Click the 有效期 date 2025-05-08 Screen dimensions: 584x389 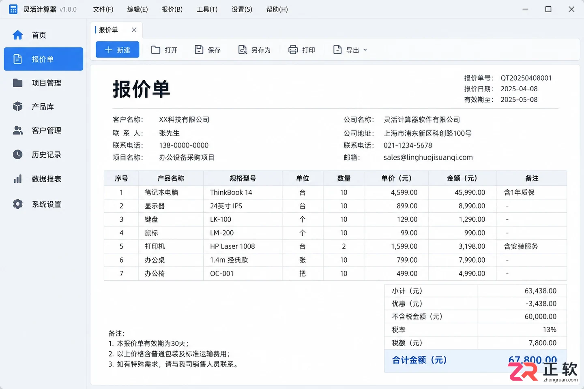click(x=519, y=100)
